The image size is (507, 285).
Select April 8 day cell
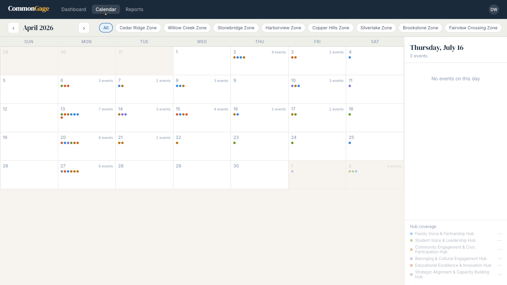[x=202, y=89]
